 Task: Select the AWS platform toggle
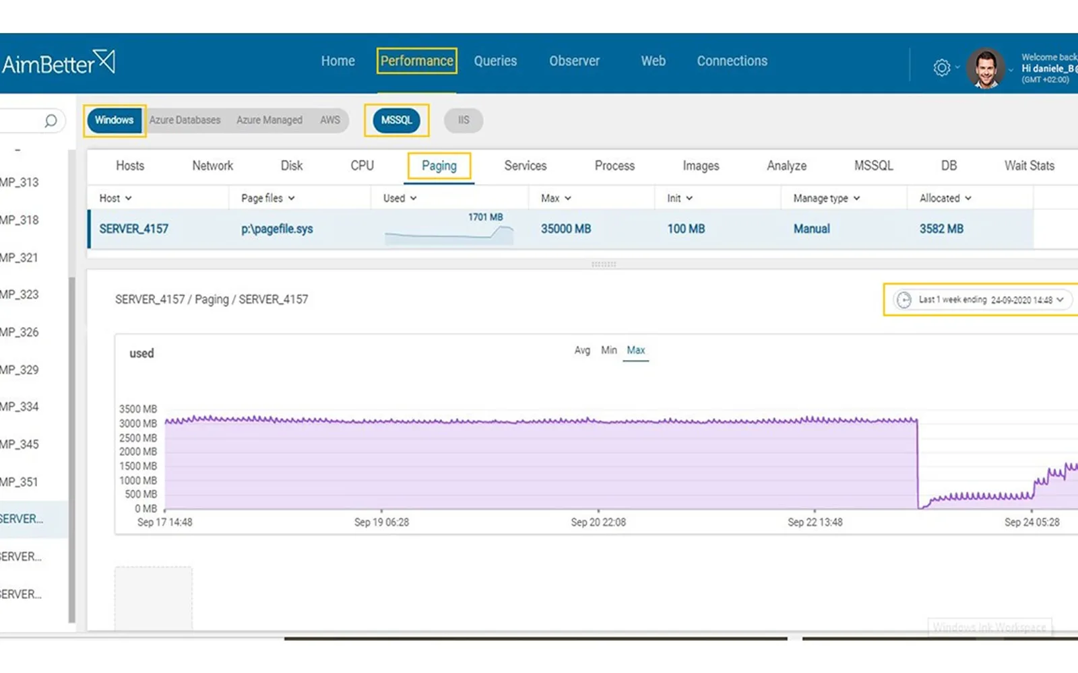point(330,120)
